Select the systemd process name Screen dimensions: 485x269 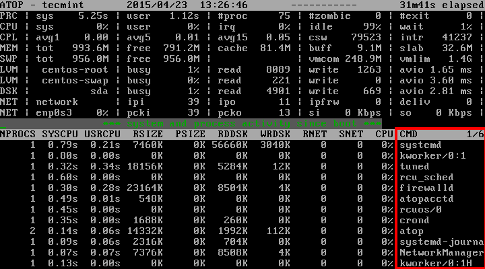[420, 145]
